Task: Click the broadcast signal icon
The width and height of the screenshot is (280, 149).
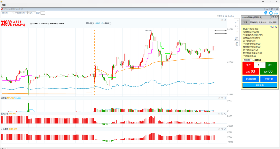Action: [266, 13]
